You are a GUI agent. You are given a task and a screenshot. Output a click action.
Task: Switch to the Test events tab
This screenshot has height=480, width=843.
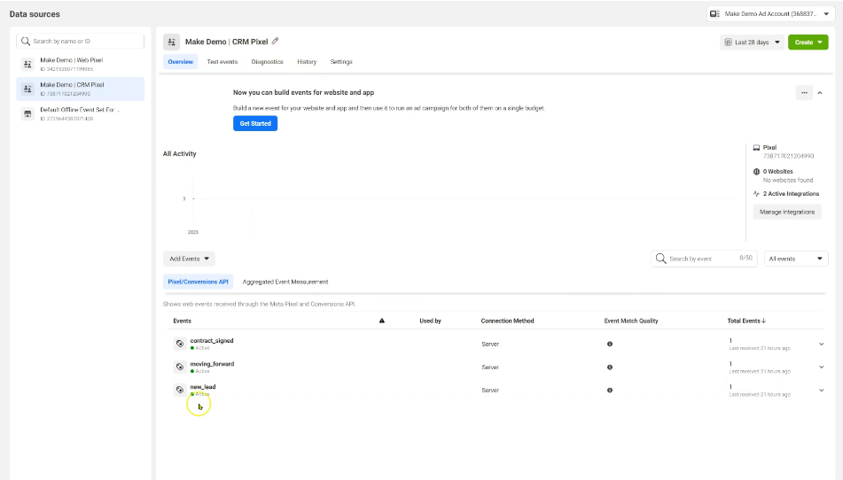click(222, 62)
